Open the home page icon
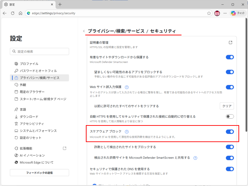Image resolution: width=248 pixels, height=186 pixels. [20, 13]
